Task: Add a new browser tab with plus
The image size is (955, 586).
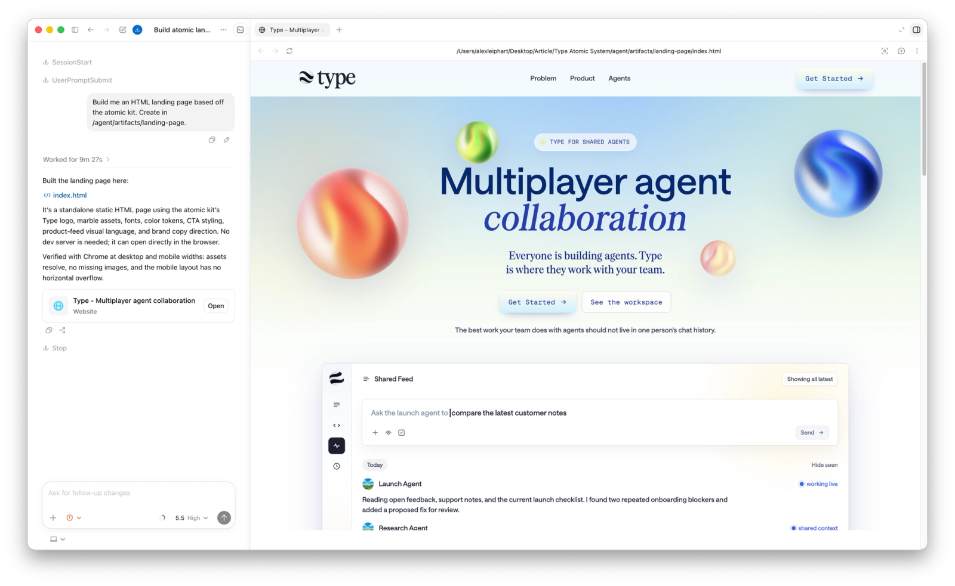Action: (339, 30)
